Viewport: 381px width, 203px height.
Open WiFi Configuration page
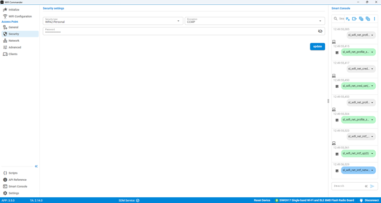pyautogui.click(x=20, y=17)
